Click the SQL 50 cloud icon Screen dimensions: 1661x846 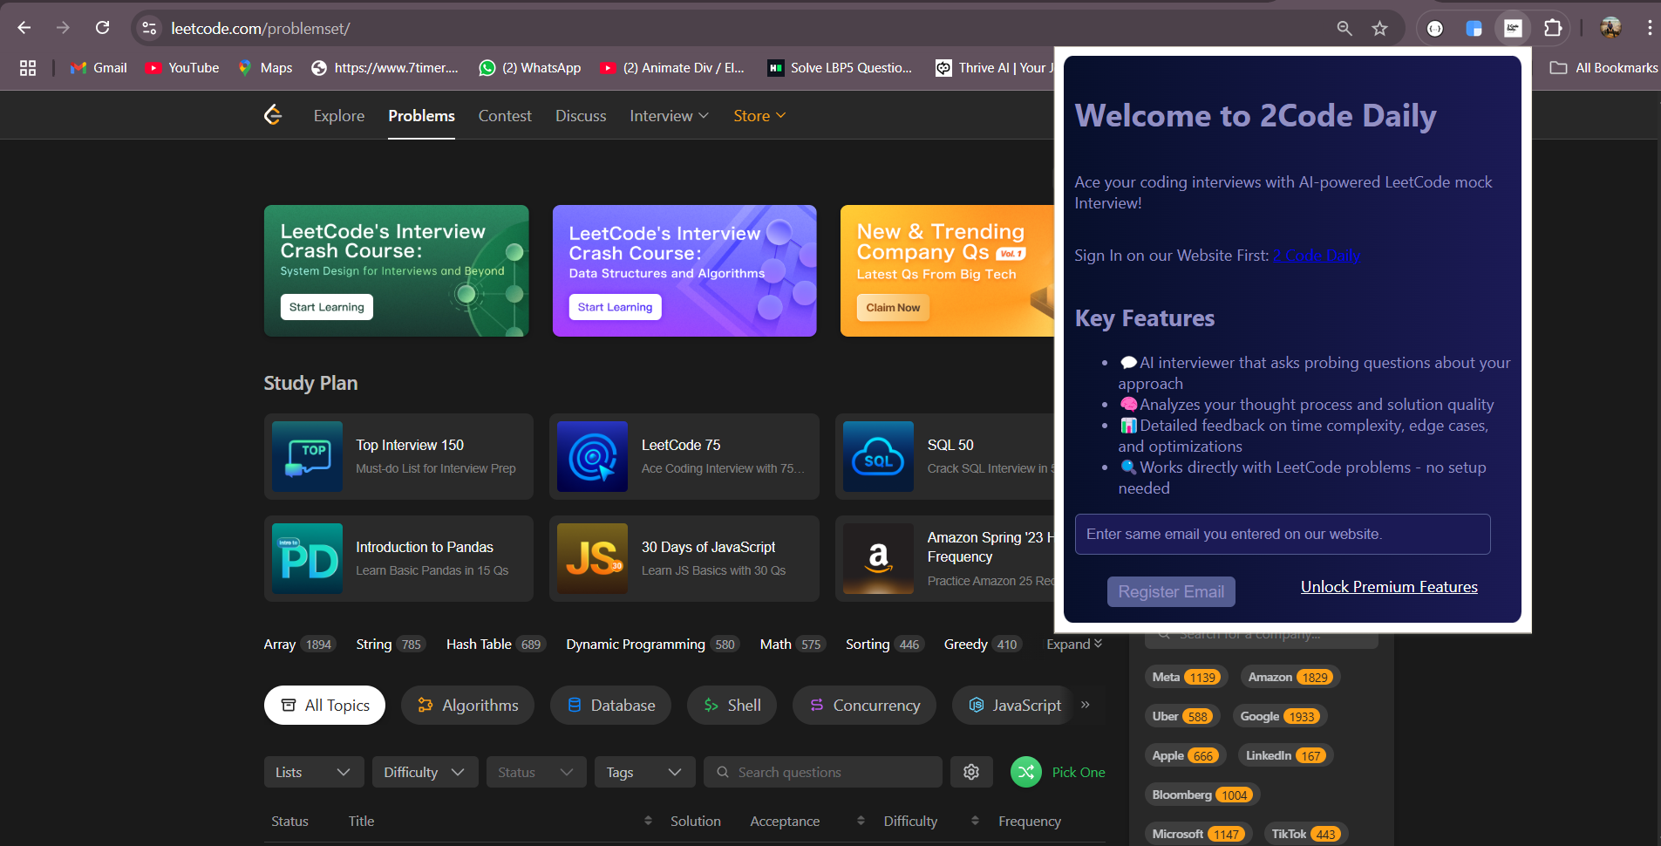click(878, 456)
